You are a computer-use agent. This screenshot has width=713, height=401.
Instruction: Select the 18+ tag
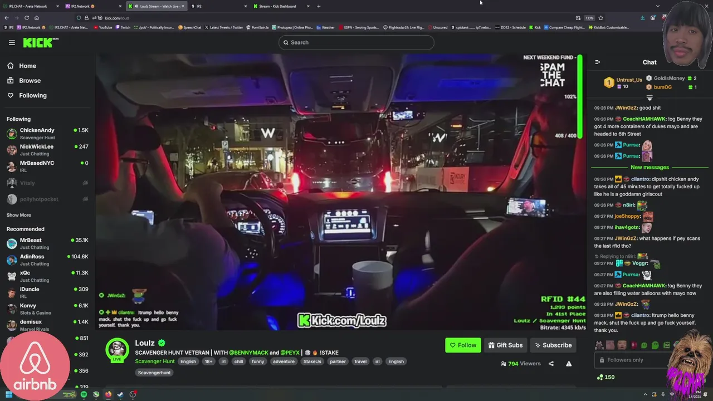point(208,361)
